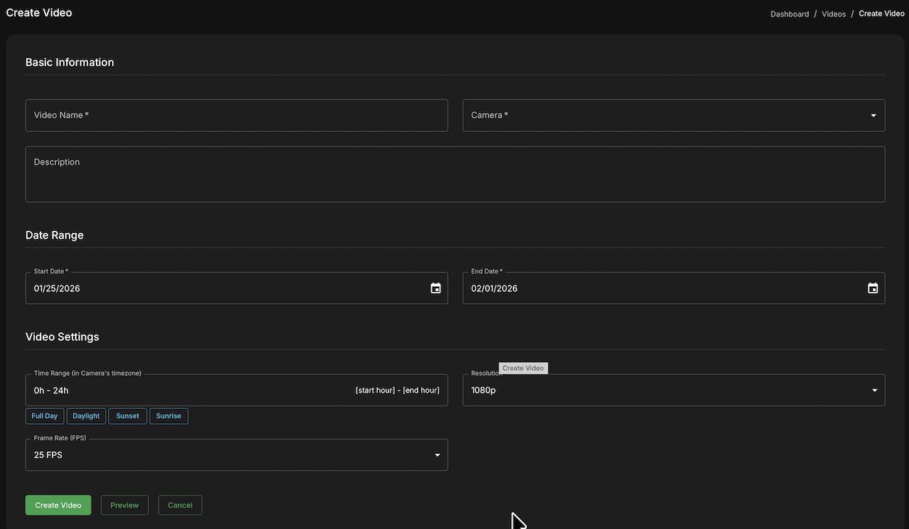Click the Preview button
This screenshot has height=529, width=909.
[x=124, y=505]
